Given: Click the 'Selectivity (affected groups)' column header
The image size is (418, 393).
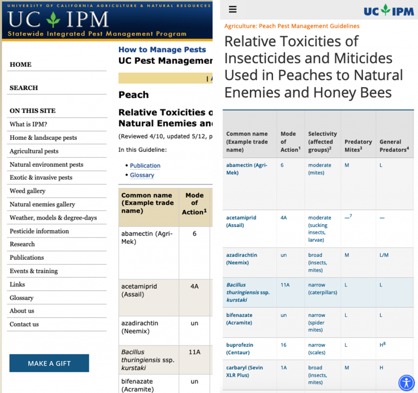Looking at the screenshot, I should [322, 141].
